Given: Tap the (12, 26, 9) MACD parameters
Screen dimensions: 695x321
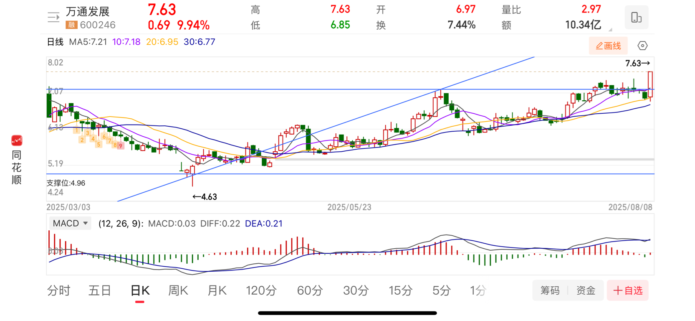Looking at the screenshot, I should tap(121, 224).
